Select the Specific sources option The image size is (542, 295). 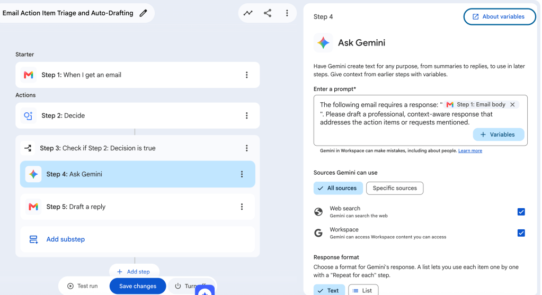(x=395, y=188)
